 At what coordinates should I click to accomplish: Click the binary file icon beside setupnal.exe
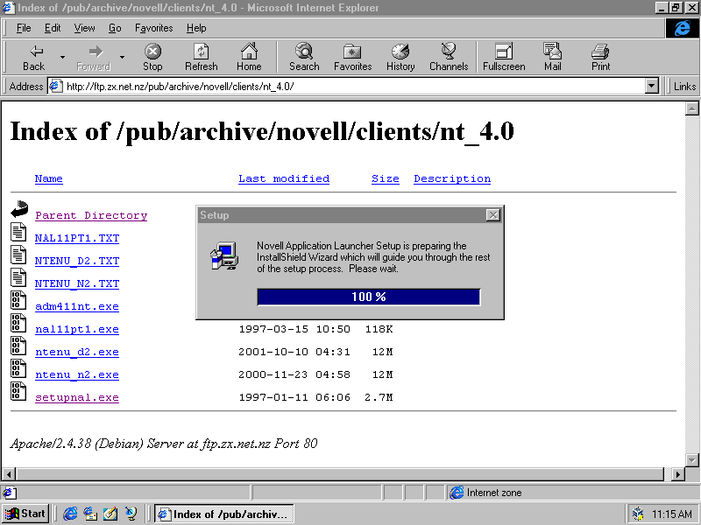pyautogui.click(x=18, y=392)
